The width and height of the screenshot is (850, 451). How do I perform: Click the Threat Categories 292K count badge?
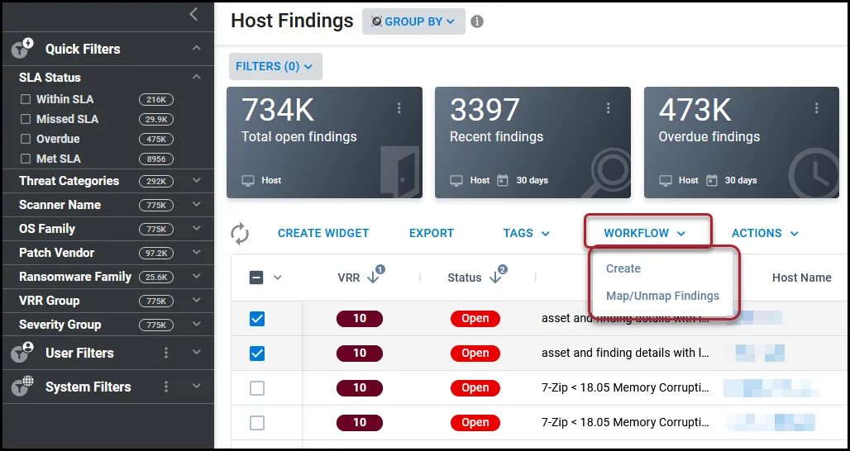pos(156,181)
